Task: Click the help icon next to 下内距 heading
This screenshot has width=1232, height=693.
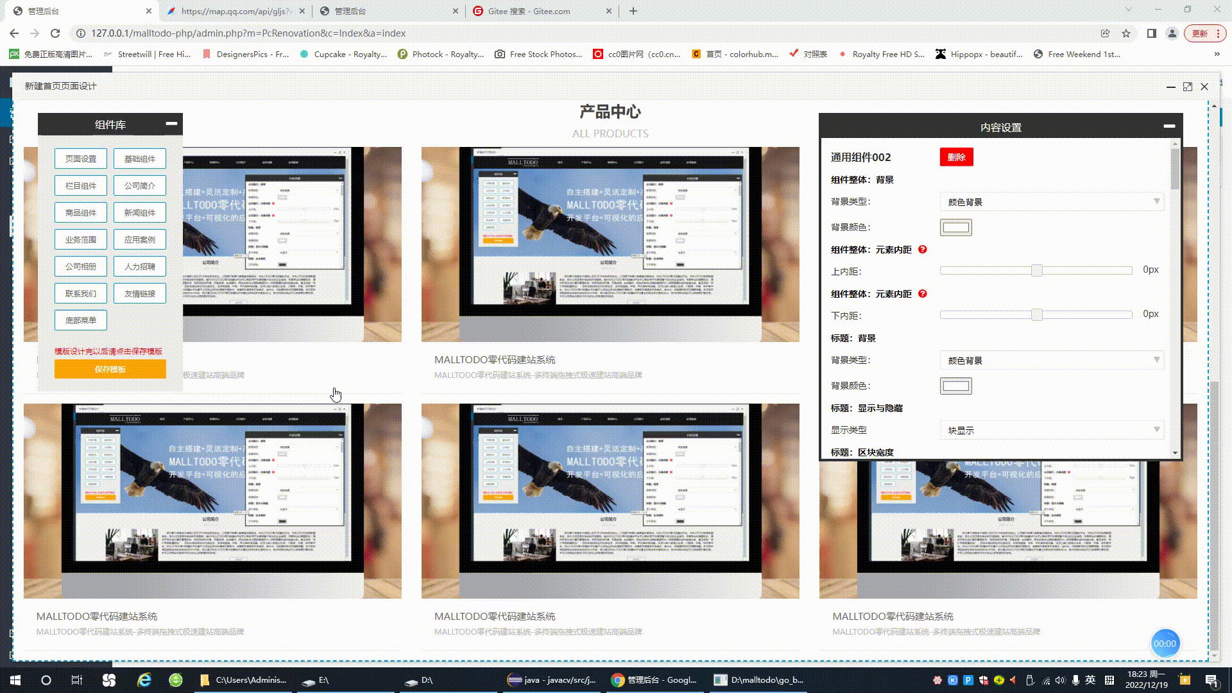Action: [x=922, y=294]
